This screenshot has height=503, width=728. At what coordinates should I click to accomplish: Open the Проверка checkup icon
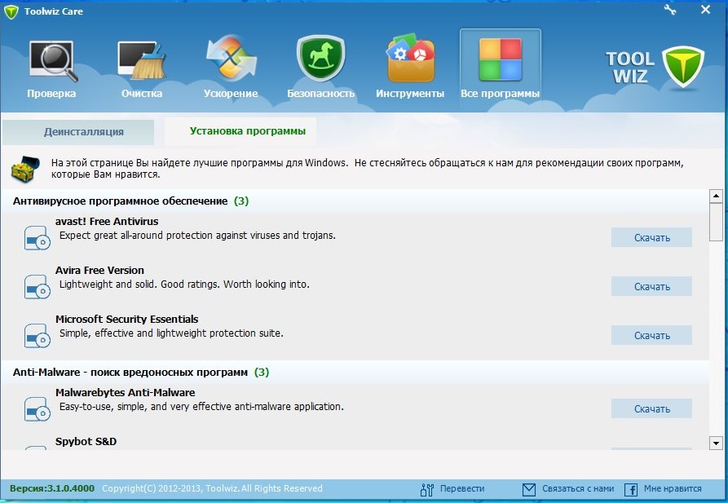(52, 61)
